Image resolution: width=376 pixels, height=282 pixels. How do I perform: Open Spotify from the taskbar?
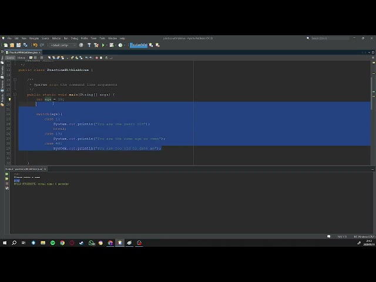(53, 243)
